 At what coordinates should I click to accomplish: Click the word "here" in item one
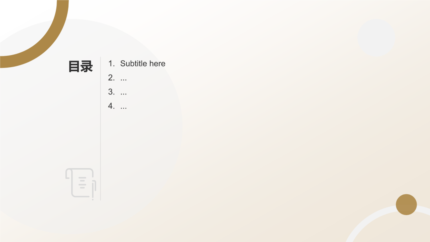[158, 64]
